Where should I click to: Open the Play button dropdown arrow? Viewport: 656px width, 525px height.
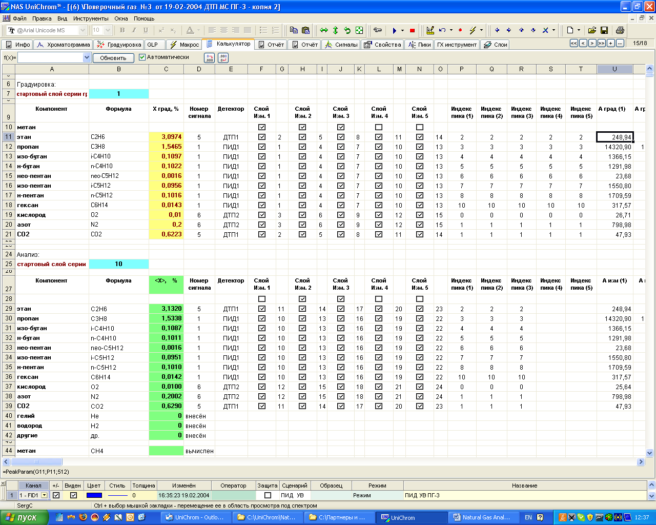[x=402, y=30]
